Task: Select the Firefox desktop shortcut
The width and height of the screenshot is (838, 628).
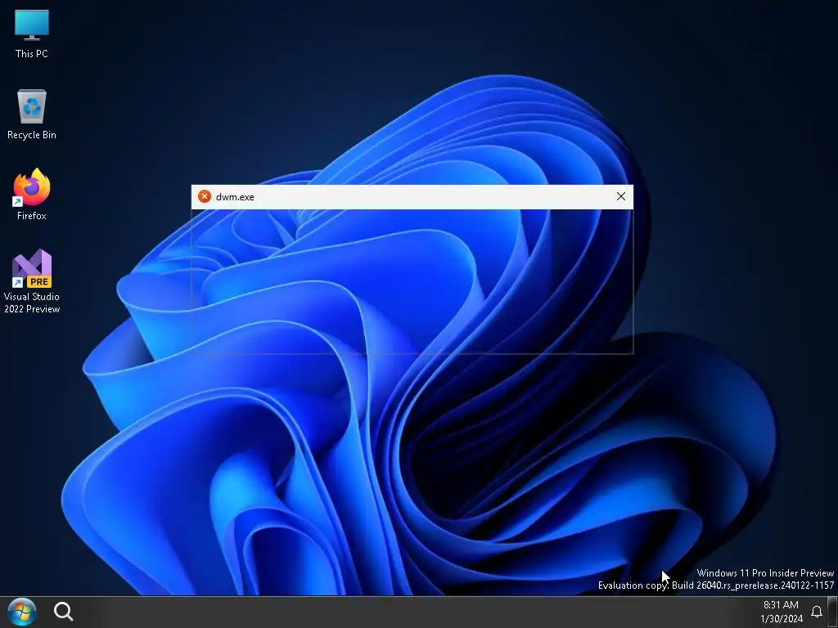Action: [x=32, y=195]
